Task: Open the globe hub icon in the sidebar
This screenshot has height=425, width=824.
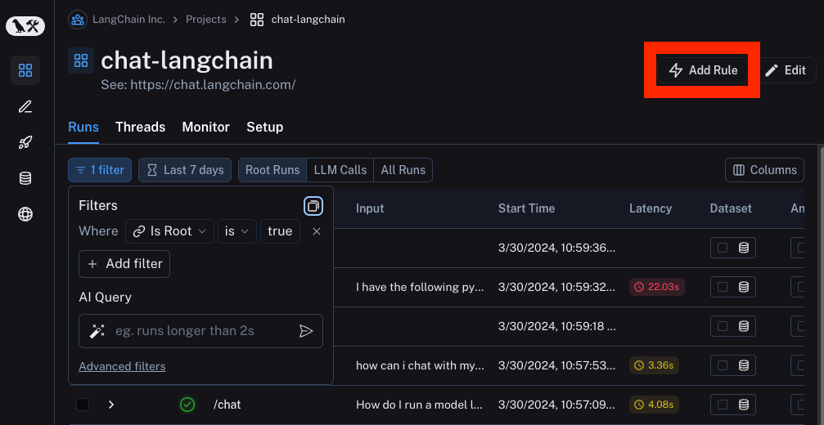Action: [x=25, y=214]
